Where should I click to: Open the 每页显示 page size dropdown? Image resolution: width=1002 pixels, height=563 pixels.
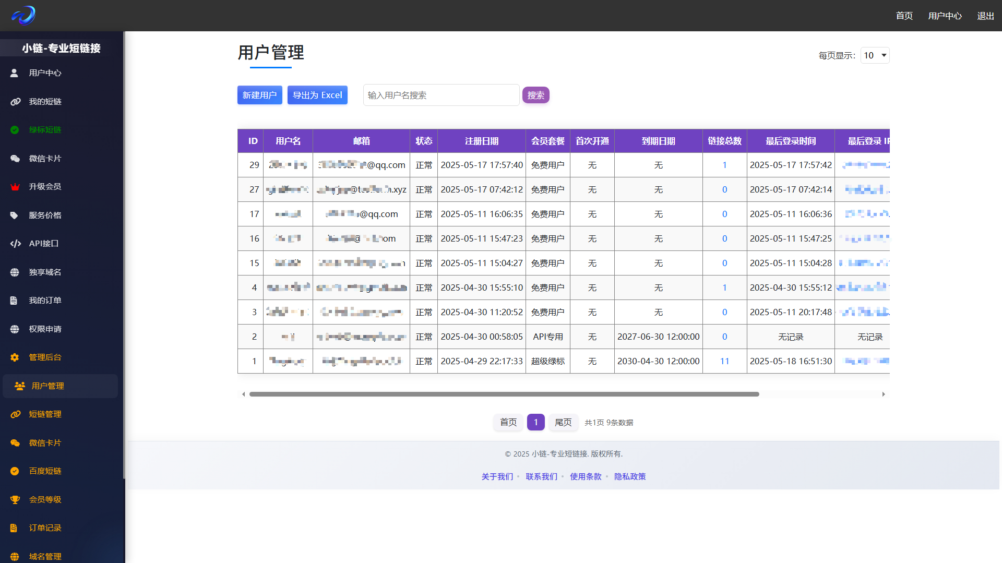point(875,55)
